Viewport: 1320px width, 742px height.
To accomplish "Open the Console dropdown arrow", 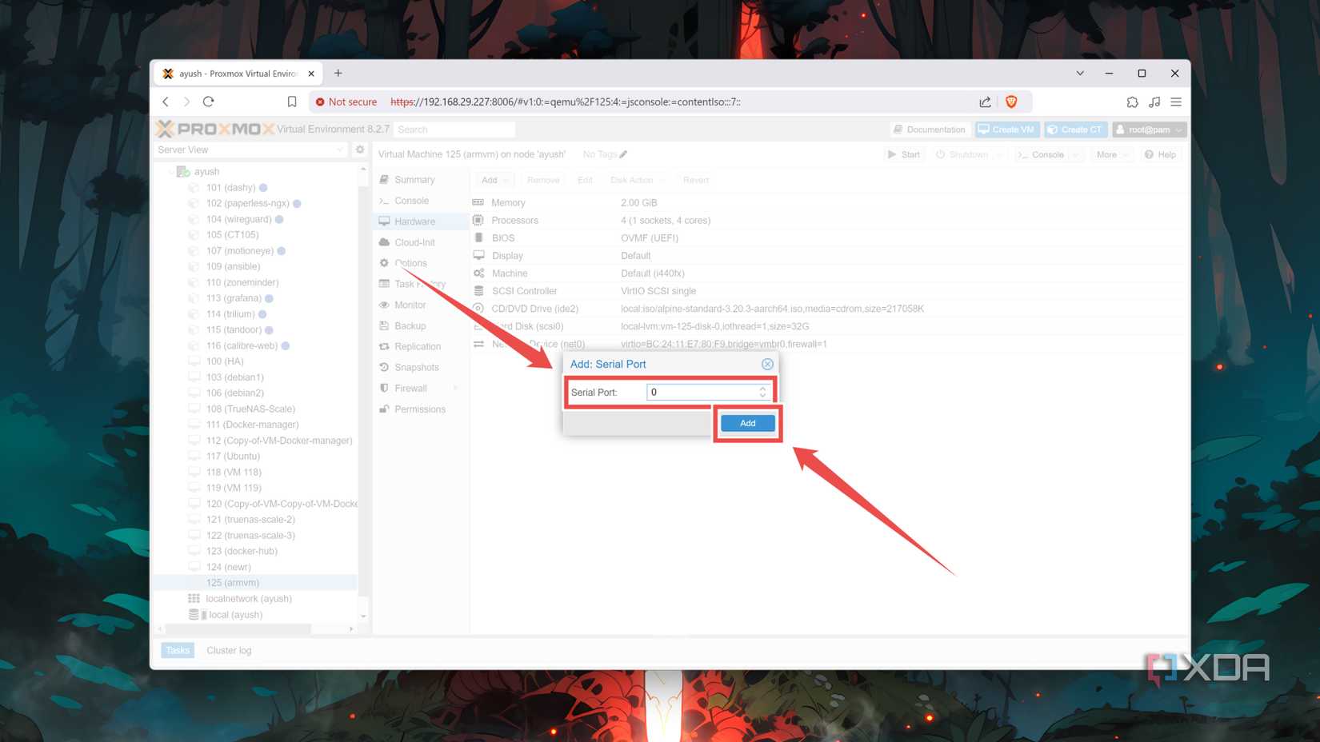I will point(1074,154).
